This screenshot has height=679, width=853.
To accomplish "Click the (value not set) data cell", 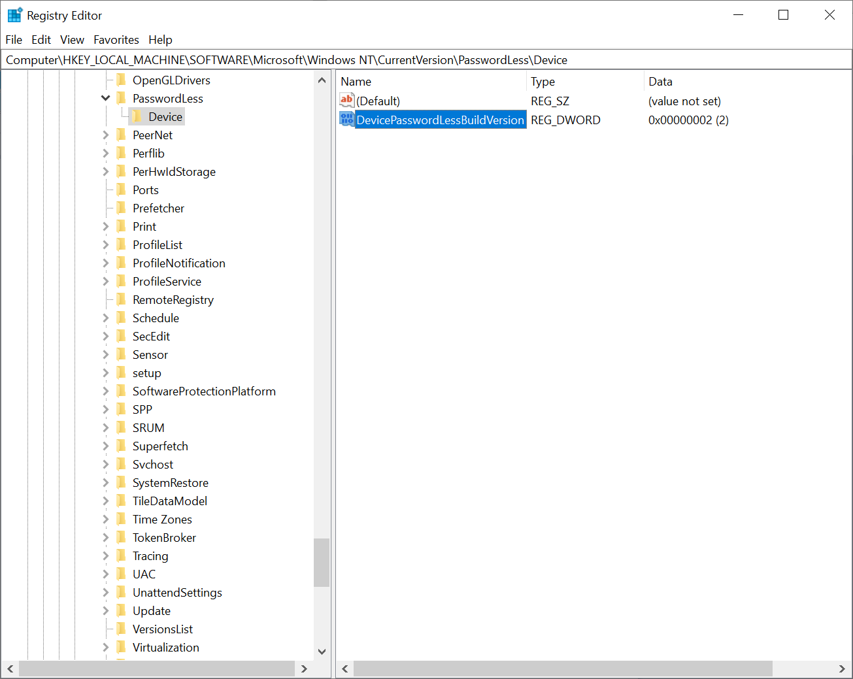I will (684, 101).
